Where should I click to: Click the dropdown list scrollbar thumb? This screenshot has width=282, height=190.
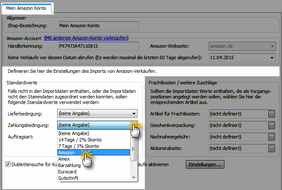(x=133, y=149)
